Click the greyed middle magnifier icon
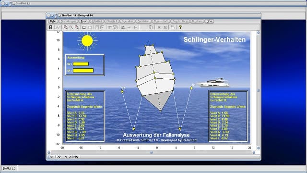This screenshot has width=307, height=173. point(71,27)
